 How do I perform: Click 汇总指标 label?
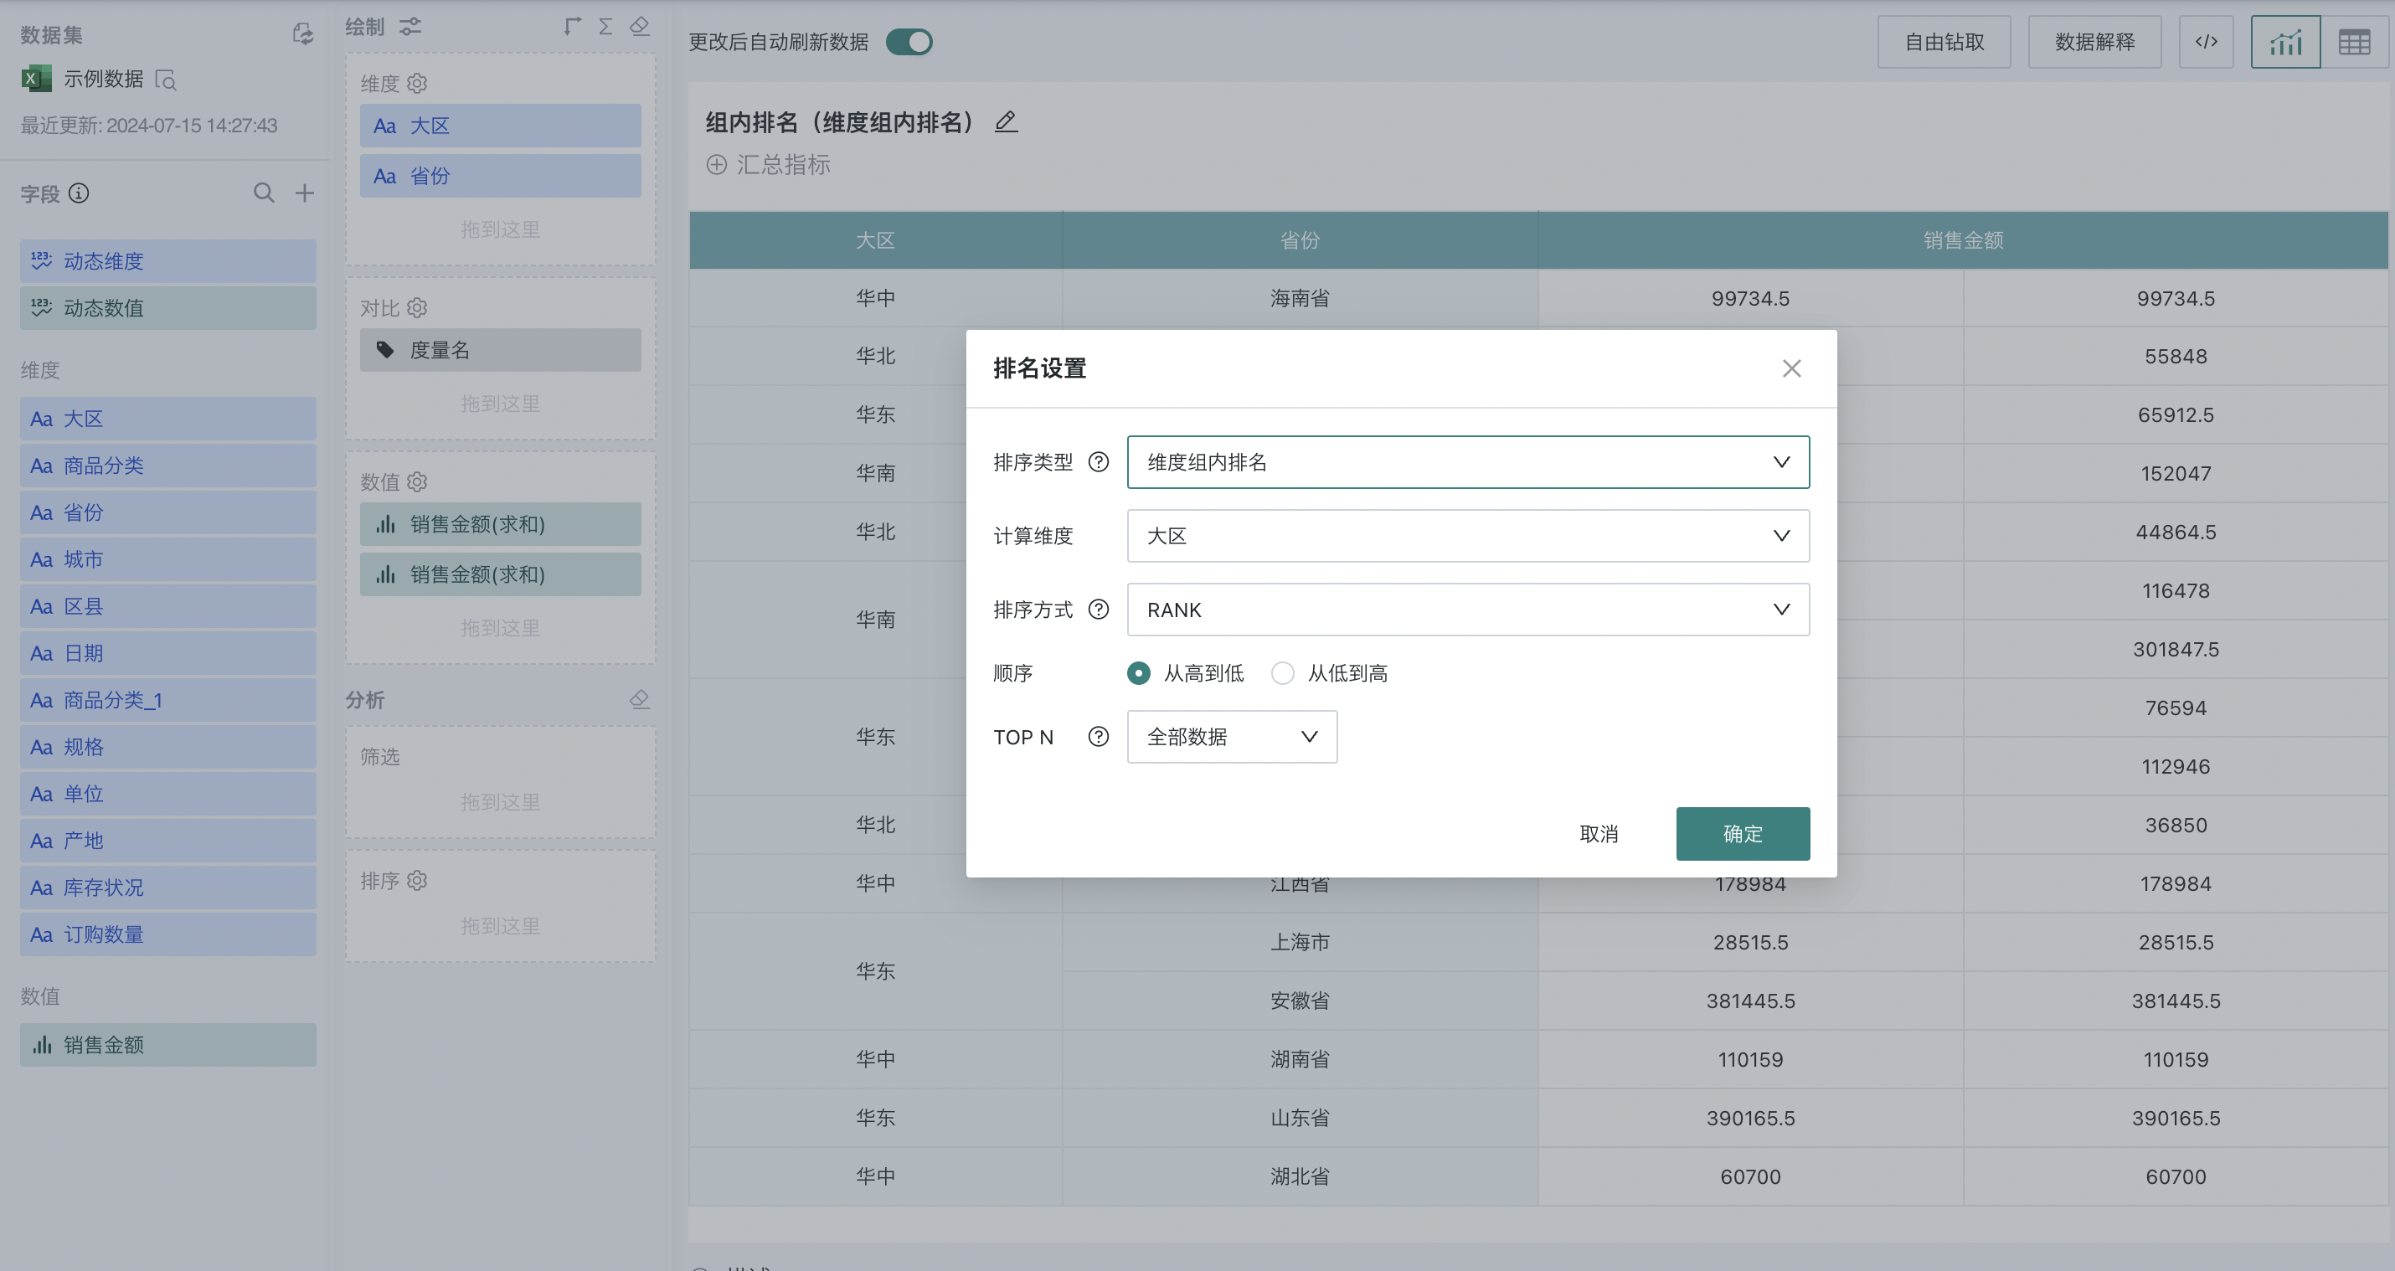point(784,165)
